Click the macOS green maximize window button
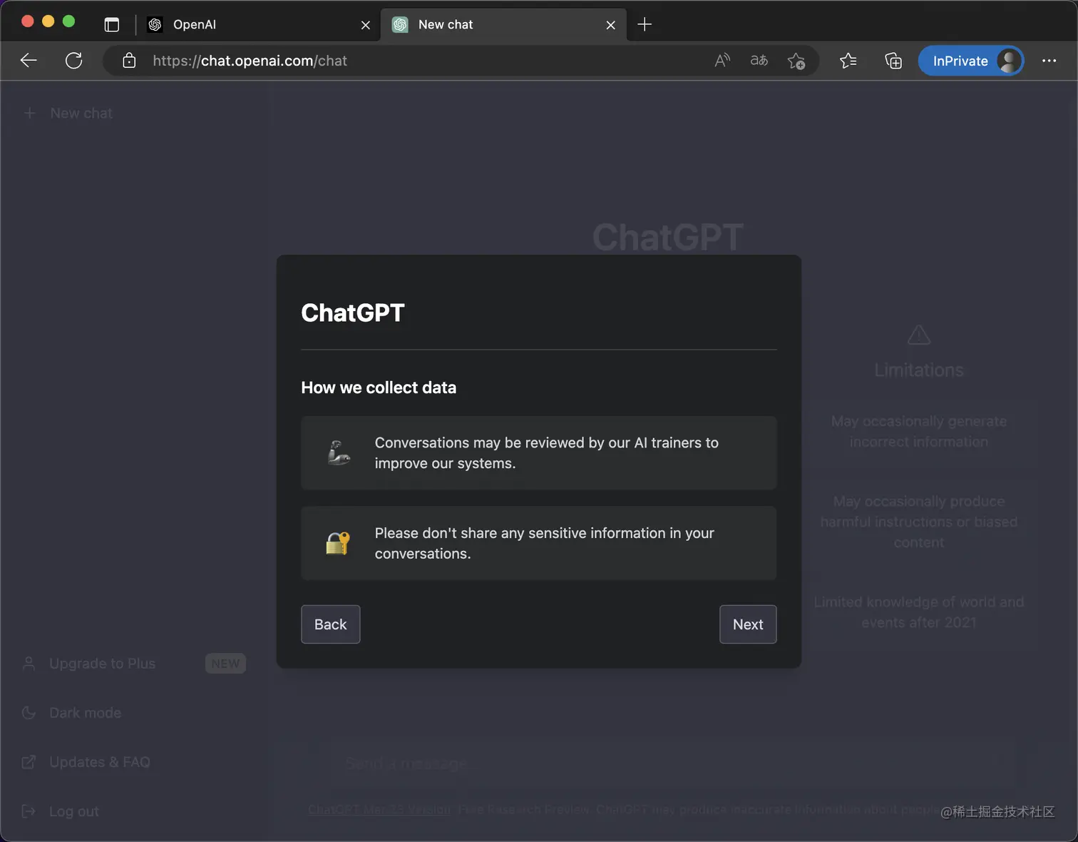1078x842 pixels. (69, 21)
